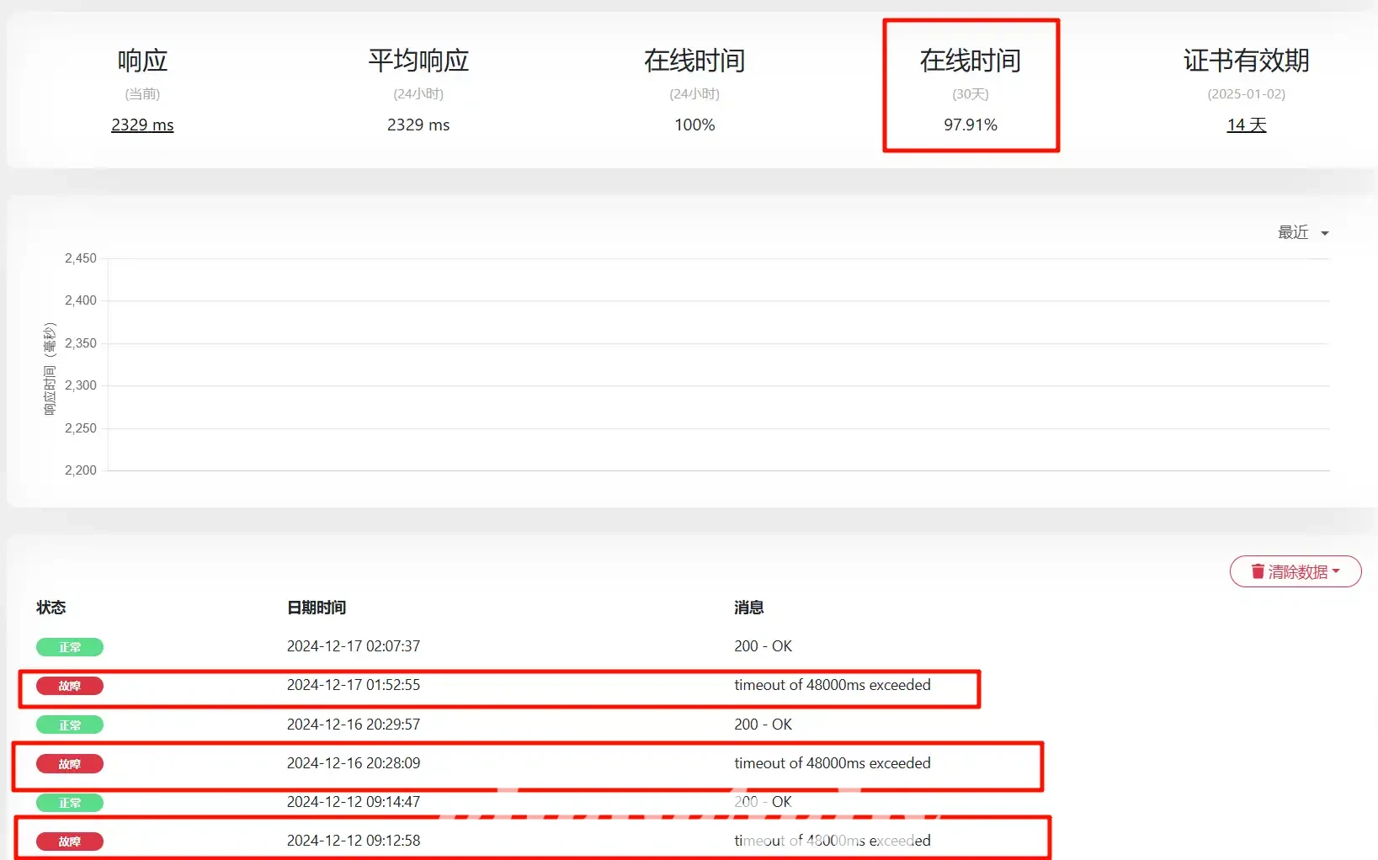This screenshot has height=860, width=1378.
Task: Click red 故障 badge for 2024-12-17 01:52:55
Action: pos(70,686)
